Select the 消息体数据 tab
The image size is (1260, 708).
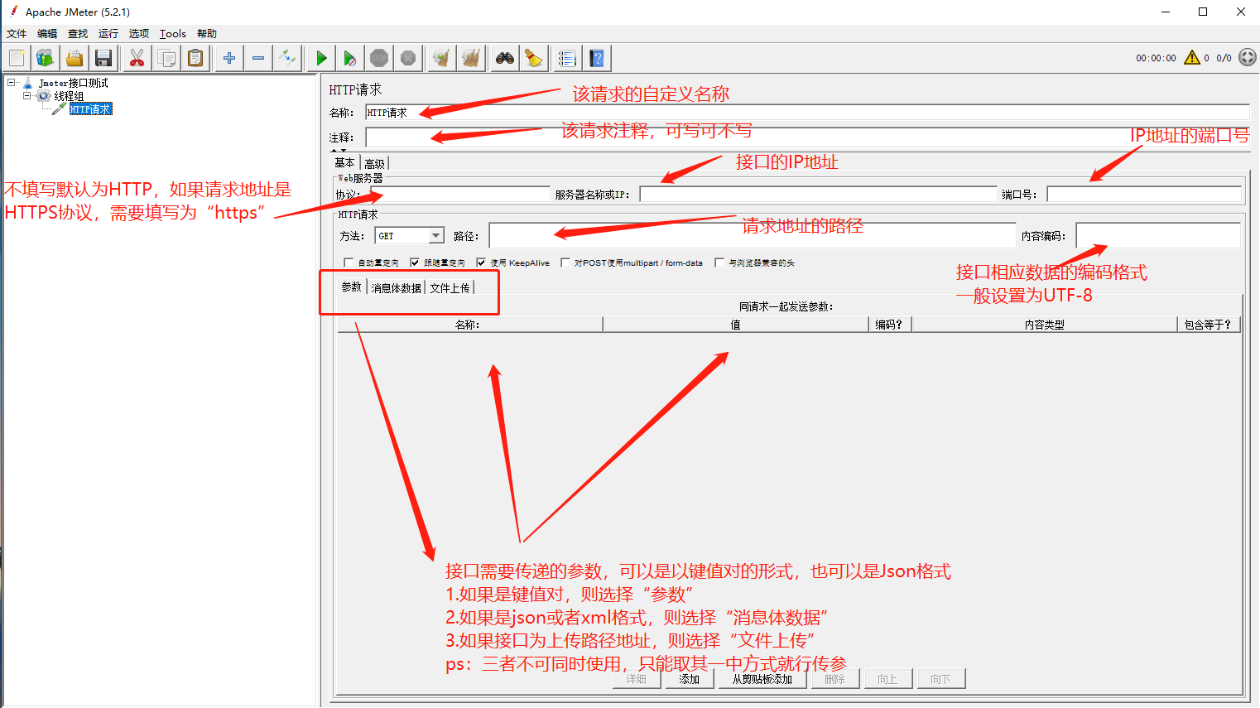pos(397,287)
